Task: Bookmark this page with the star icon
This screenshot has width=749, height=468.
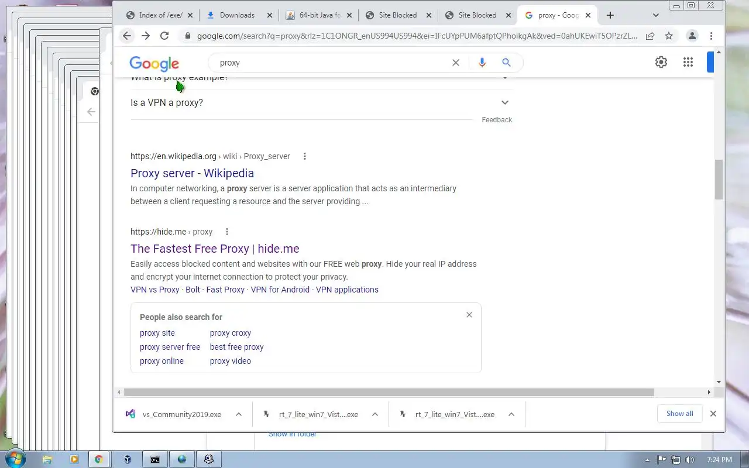Action: (669, 36)
